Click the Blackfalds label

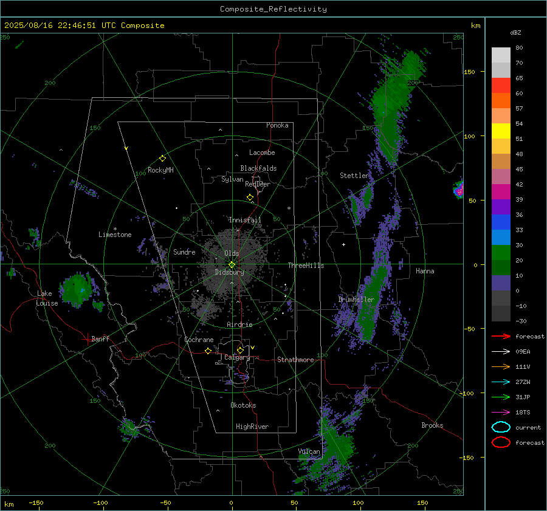(258, 168)
